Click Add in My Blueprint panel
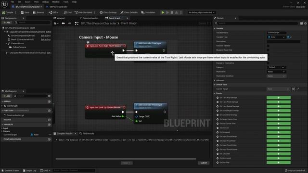Screen dimensions: 308x173 click(x=7, y=96)
